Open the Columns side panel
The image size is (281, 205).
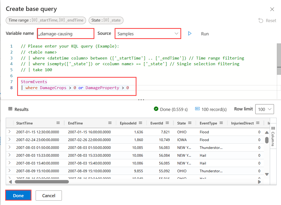tap(273, 136)
